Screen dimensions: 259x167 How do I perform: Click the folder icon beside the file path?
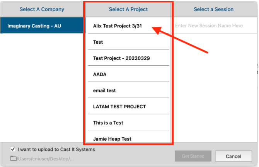pyautogui.click(x=14, y=158)
